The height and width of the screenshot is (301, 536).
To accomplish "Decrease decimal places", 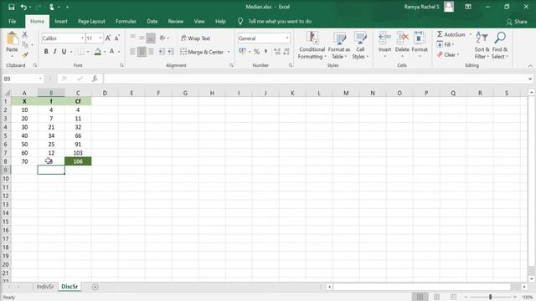I will tap(286, 52).
